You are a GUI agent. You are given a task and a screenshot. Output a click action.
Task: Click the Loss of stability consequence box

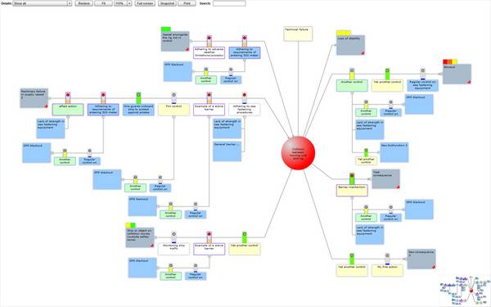(350, 45)
